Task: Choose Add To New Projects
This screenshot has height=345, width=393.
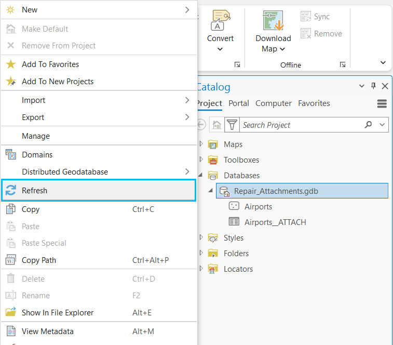Action: click(x=99, y=81)
